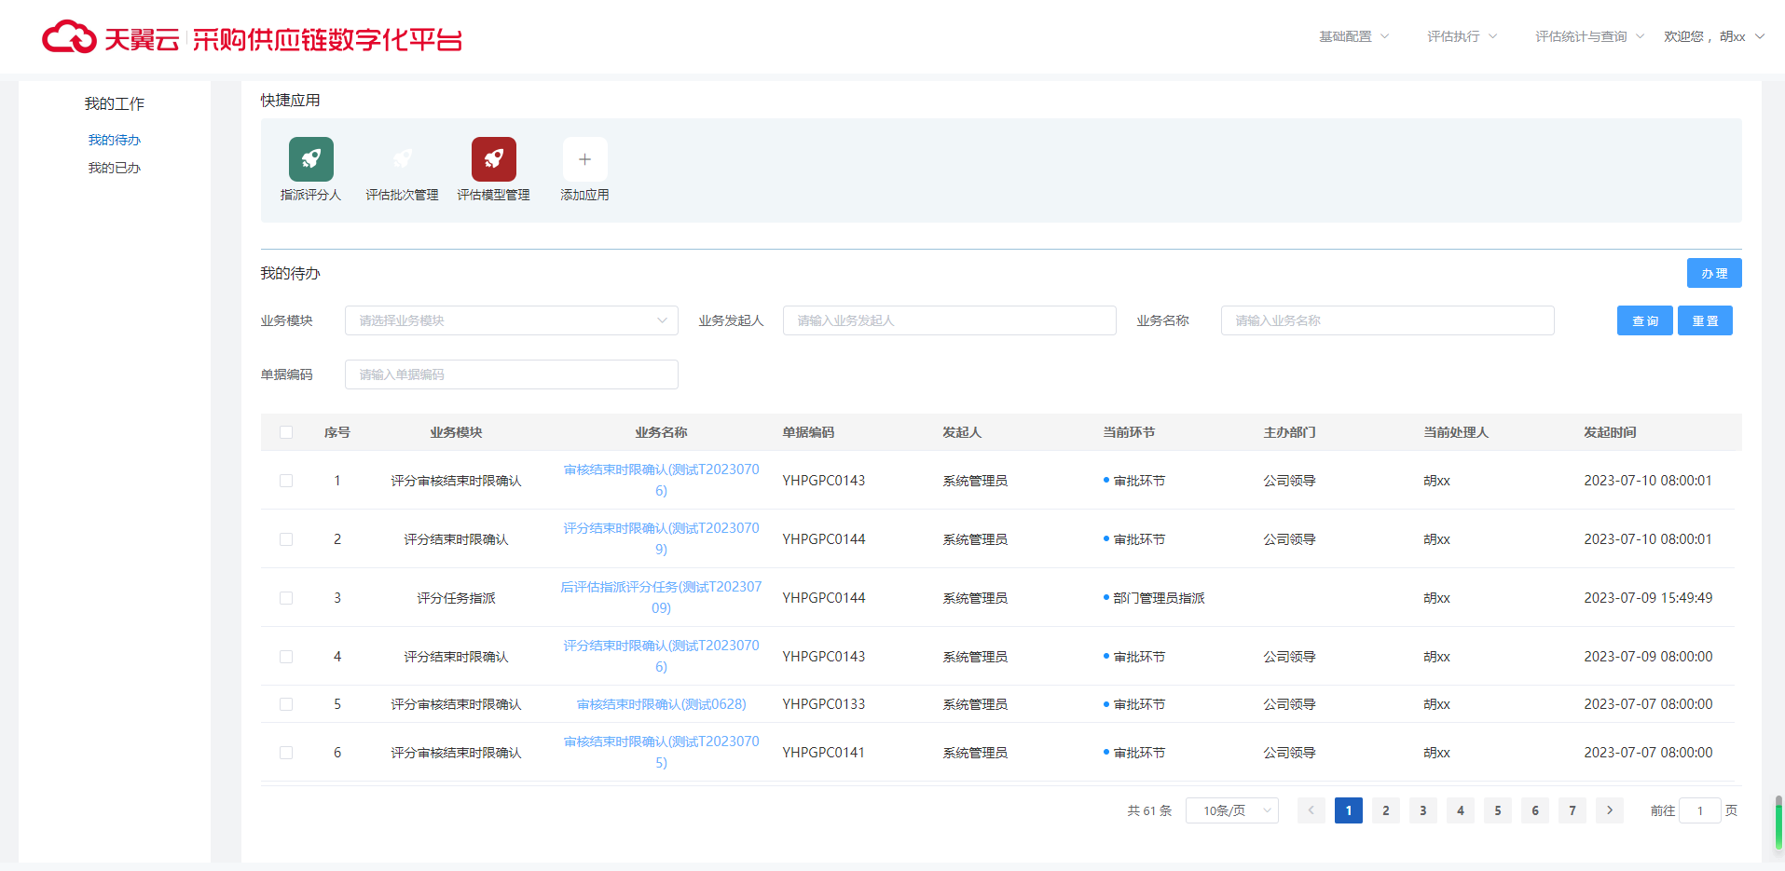The width and height of the screenshot is (1785, 871).
Task: Go to page 1 in pagination
Action: [x=1348, y=810]
